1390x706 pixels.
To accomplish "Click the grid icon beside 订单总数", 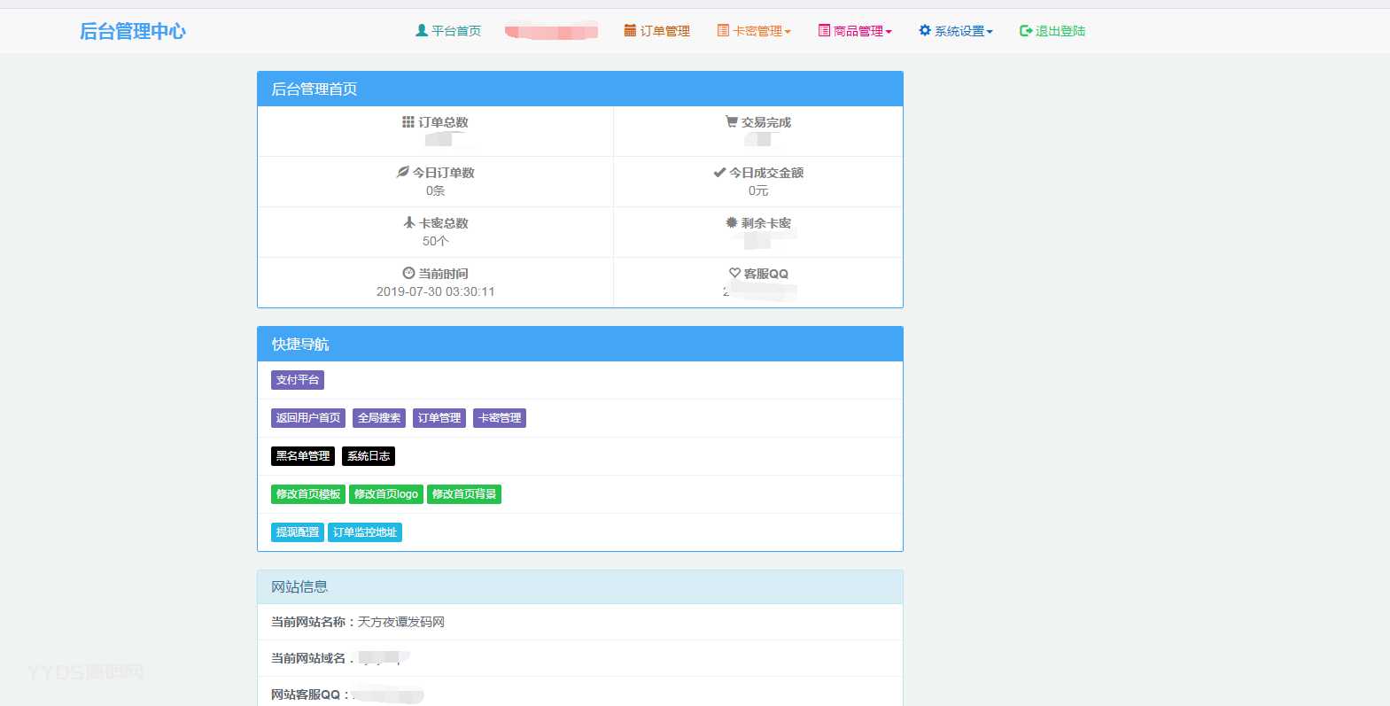I will pyautogui.click(x=408, y=121).
